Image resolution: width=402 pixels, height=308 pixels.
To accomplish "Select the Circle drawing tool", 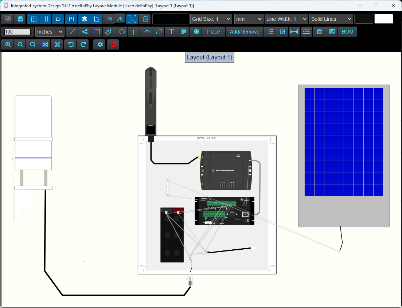I will 122,32.
